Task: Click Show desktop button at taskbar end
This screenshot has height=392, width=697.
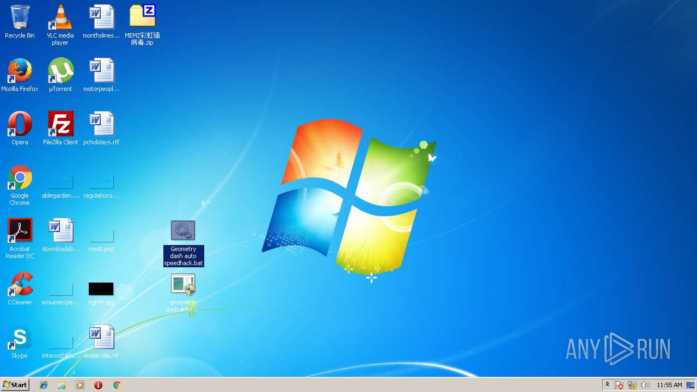Action: coord(691,385)
